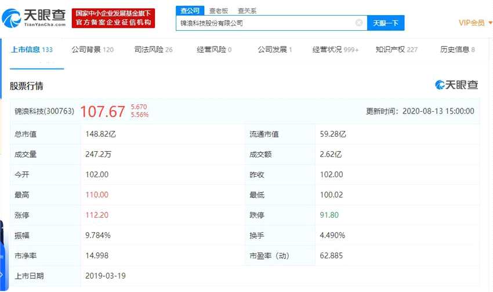The image size is (493, 292).
Task: Click the 换手 value 4.490%
Action: (x=332, y=235)
